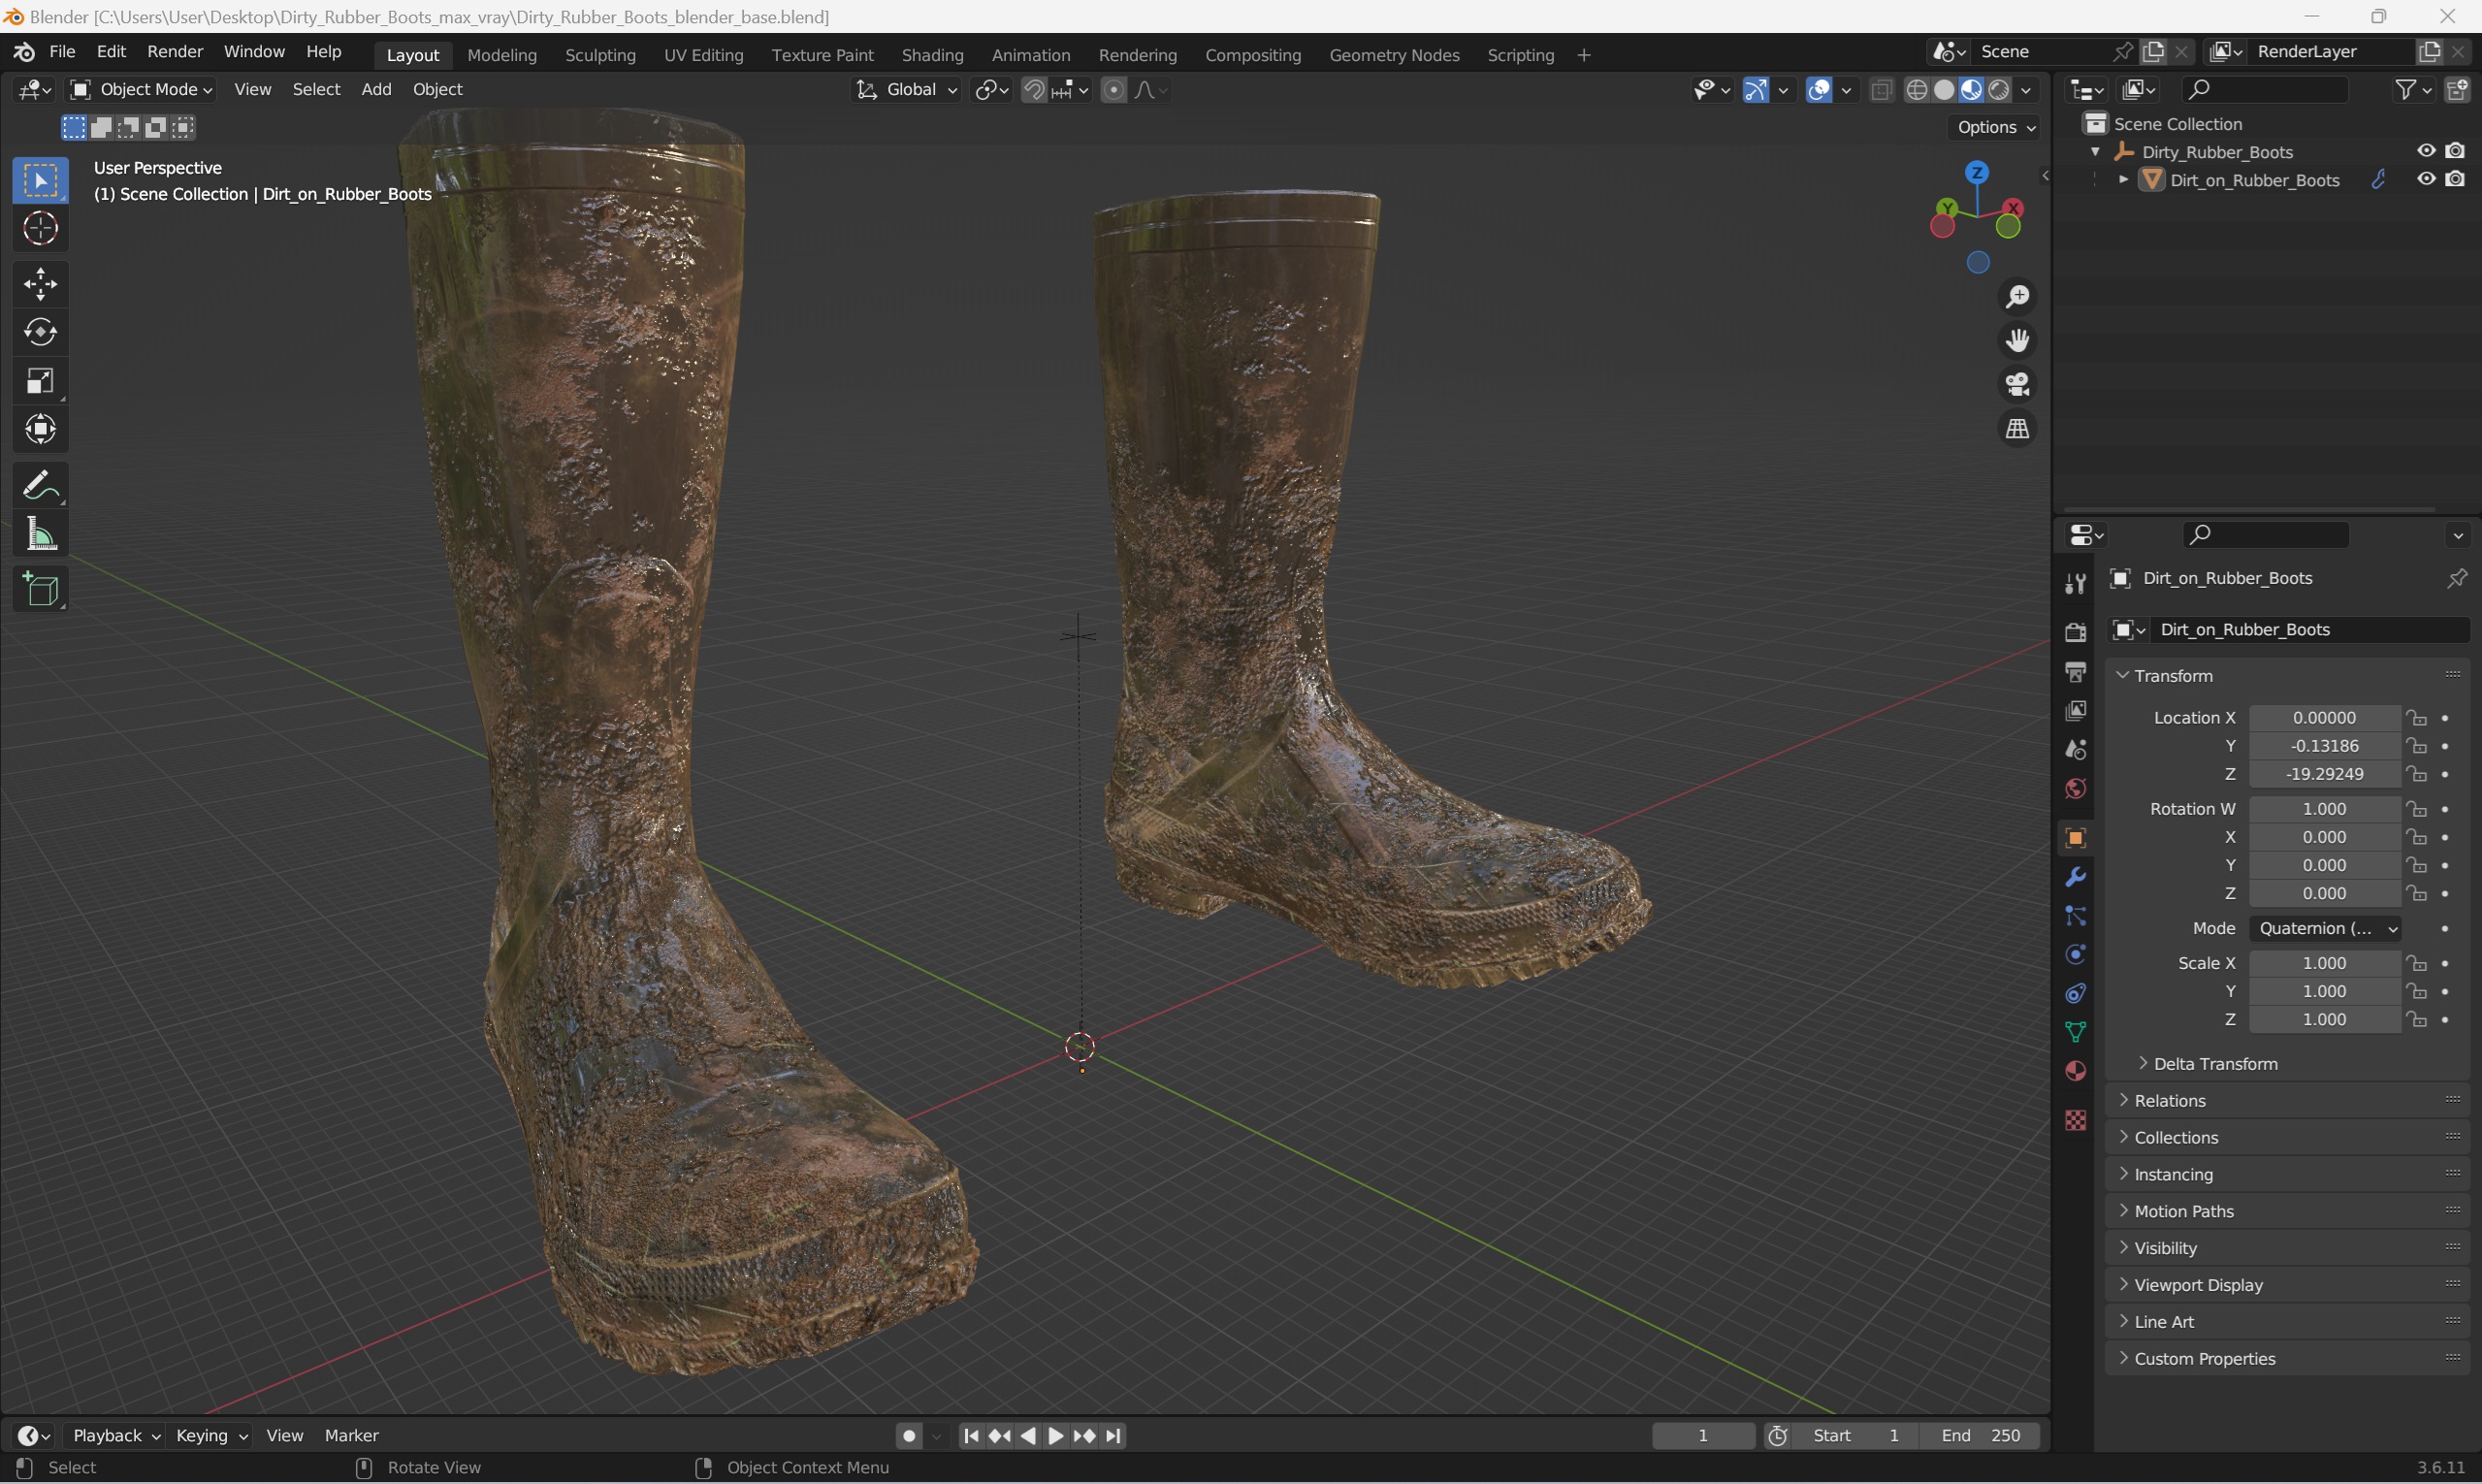This screenshot has width=2482, height=1484.
Task: Select the Transform tool
Action: coord(40,430)
